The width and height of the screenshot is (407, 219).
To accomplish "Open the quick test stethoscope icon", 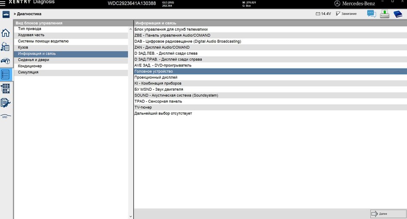I will (x=6, y=47).
